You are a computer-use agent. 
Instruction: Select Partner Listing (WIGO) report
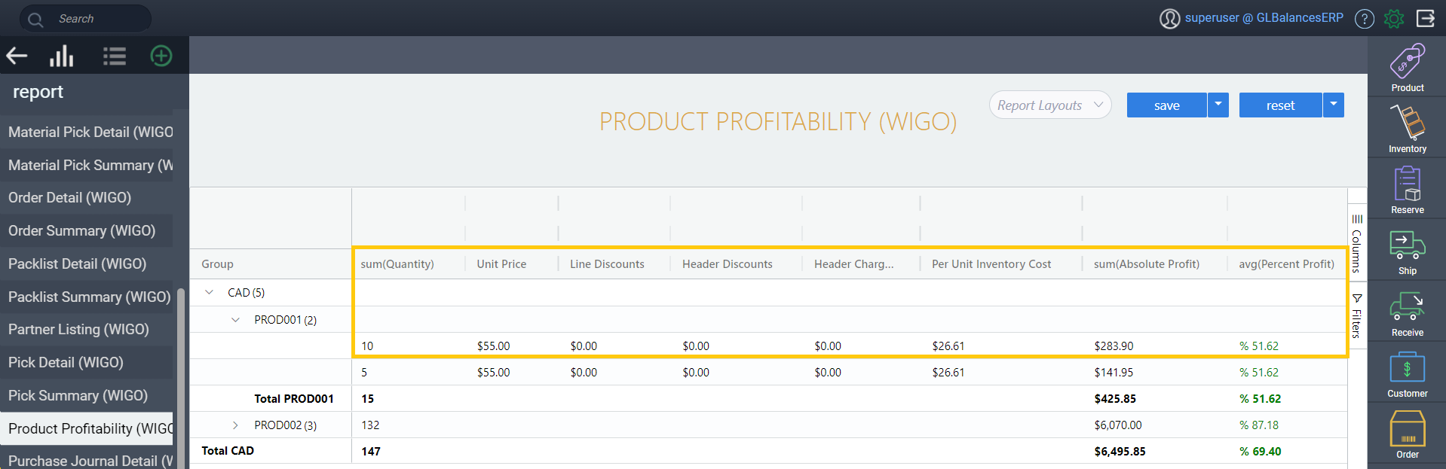[x=87, y=329]
